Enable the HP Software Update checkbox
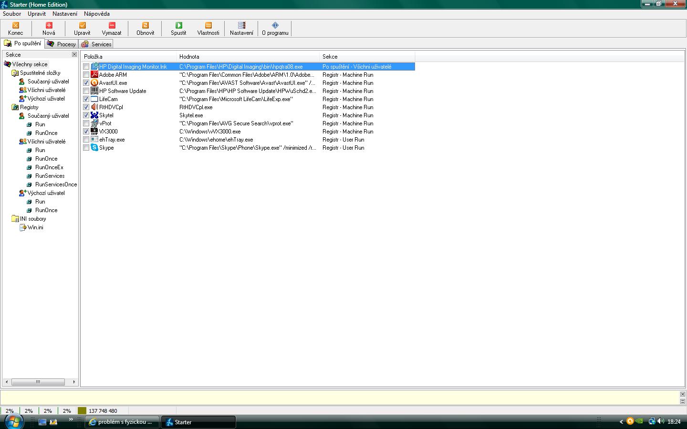 86,91
